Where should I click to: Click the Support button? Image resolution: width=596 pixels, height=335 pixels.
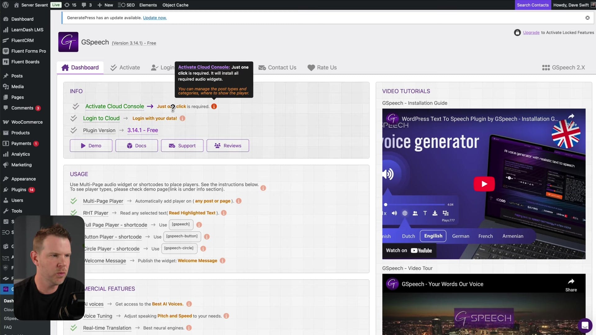click(182, 146)
